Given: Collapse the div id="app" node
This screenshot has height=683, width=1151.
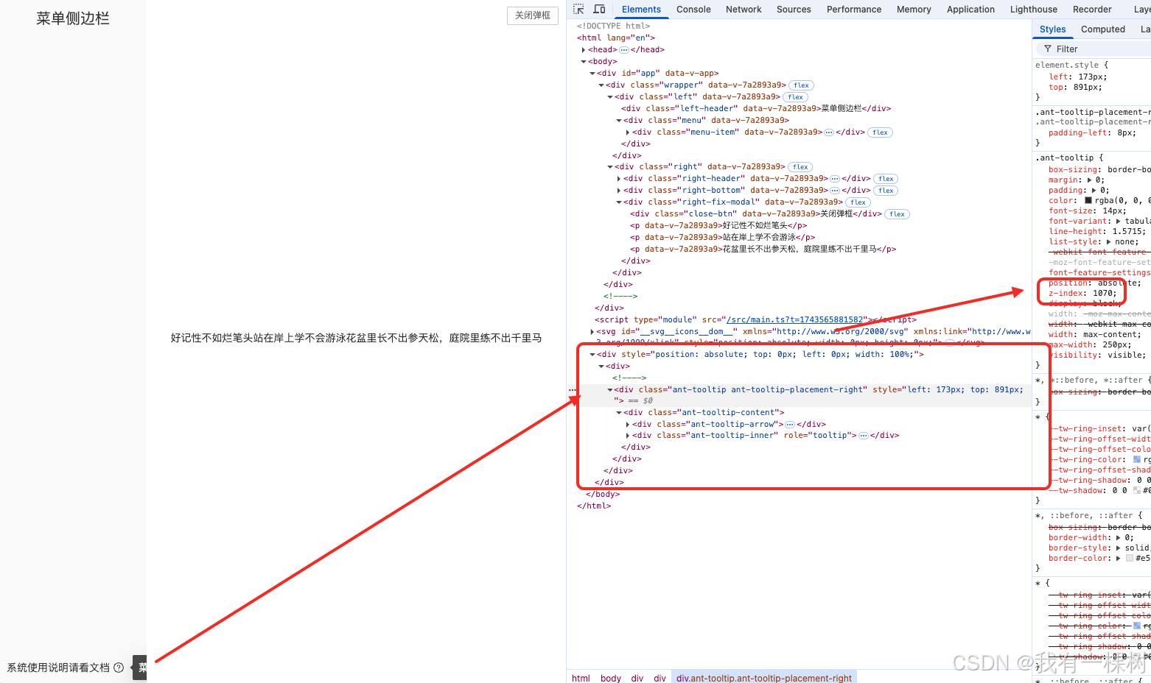Looking at the screenshot, I should click(592, 74).
